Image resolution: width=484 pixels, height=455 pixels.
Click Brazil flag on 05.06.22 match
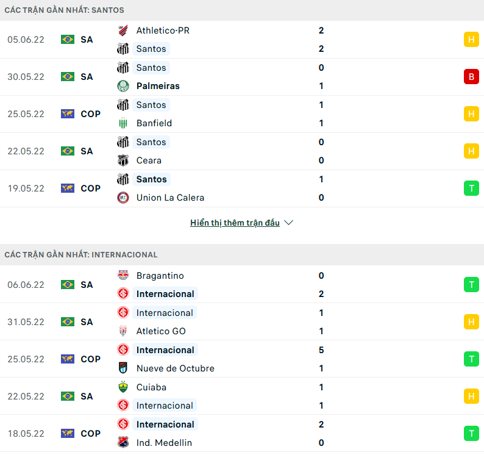[67, 40]
